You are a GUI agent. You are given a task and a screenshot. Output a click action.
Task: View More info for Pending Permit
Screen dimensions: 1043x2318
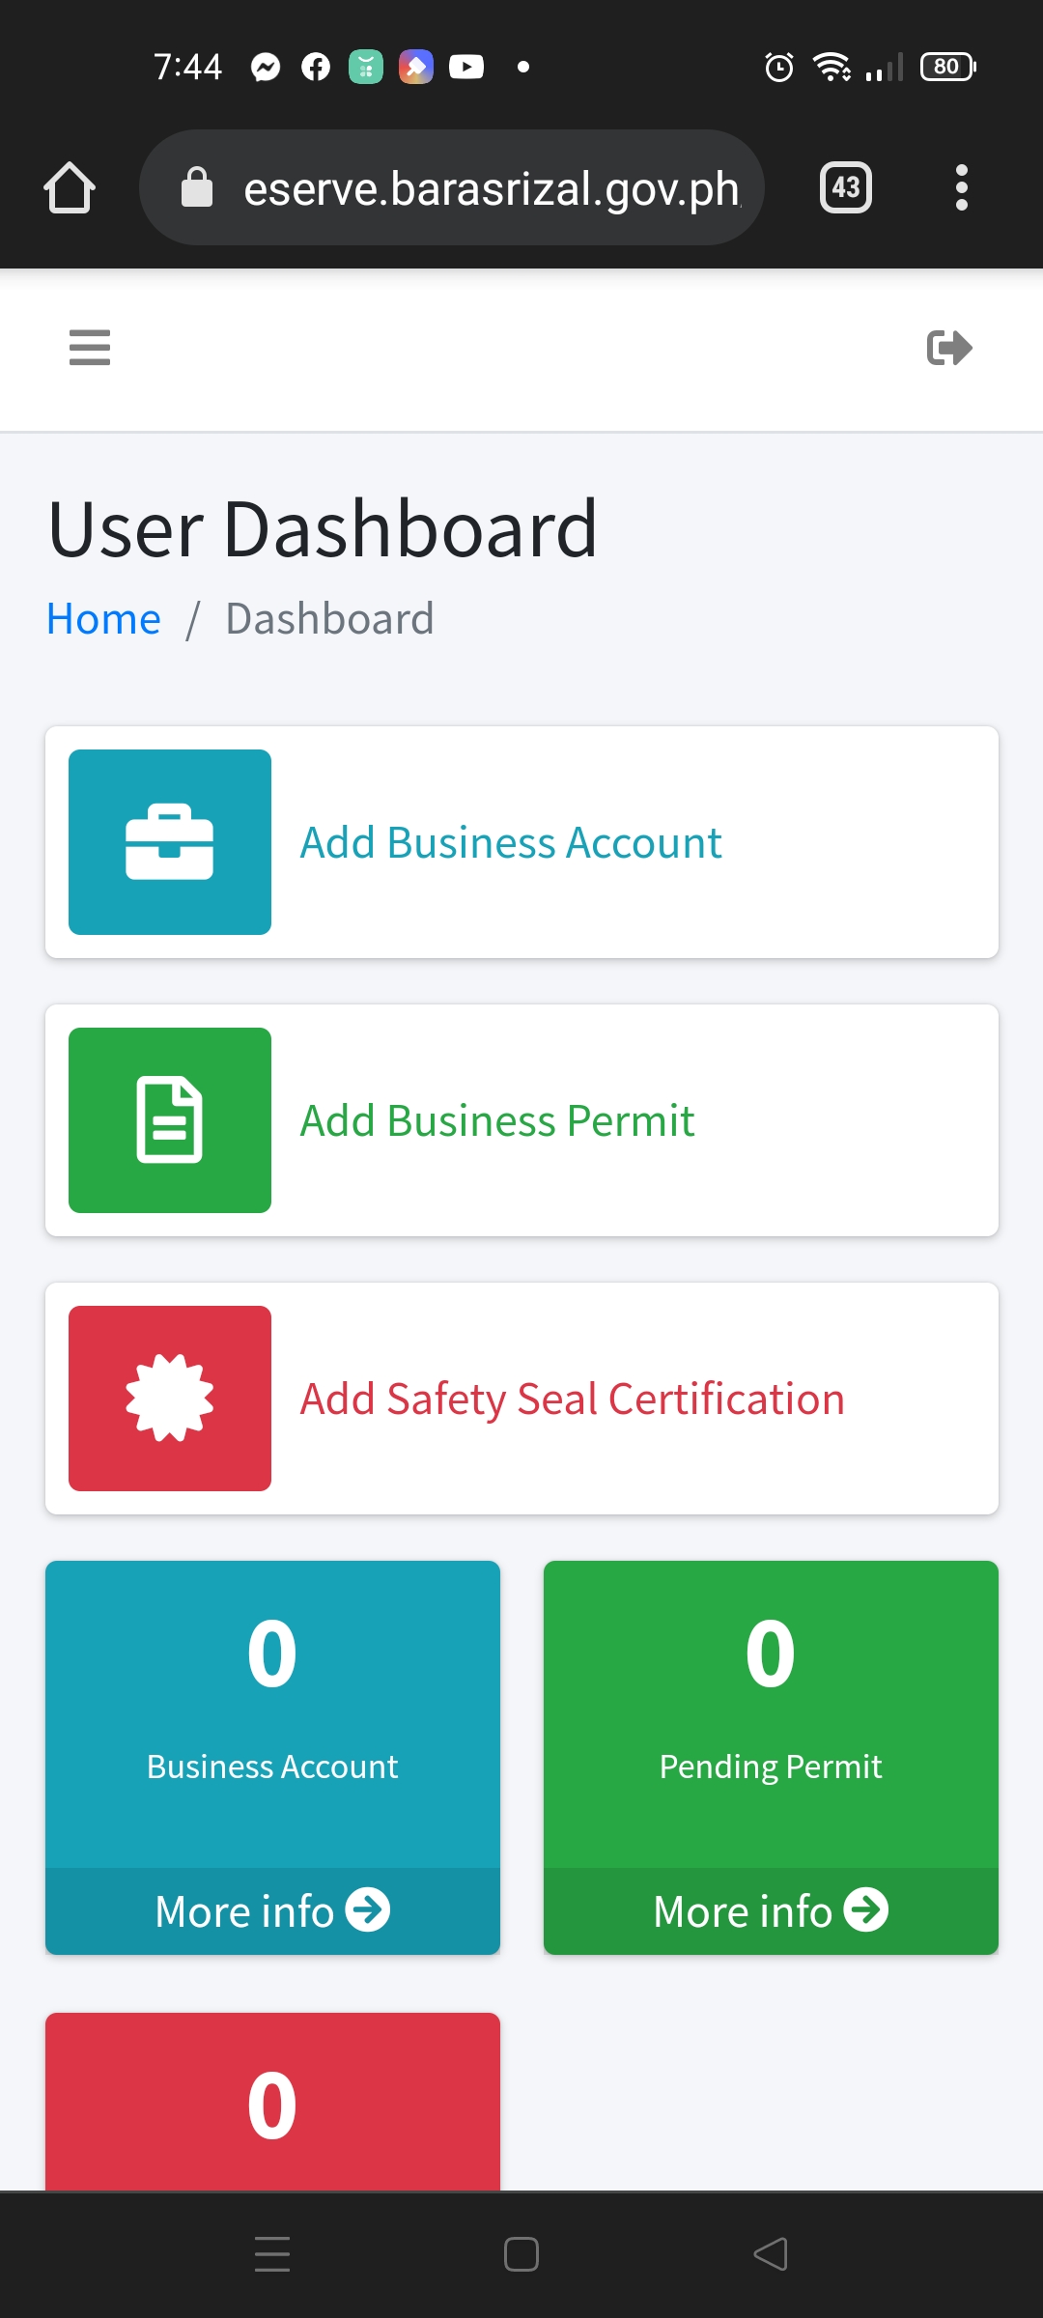pos(771,1911)
